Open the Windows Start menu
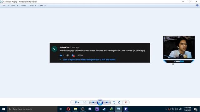The image size is (200, 112). pos(3,109)
